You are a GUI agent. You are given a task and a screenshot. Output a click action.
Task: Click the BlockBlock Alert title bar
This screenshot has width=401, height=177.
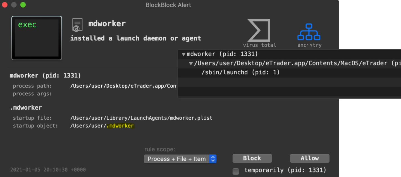[168, 5]
